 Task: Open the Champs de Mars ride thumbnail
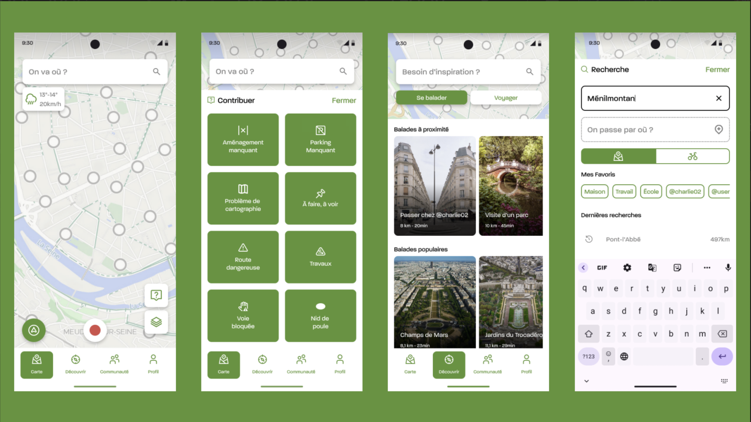(x=434, y=302)
